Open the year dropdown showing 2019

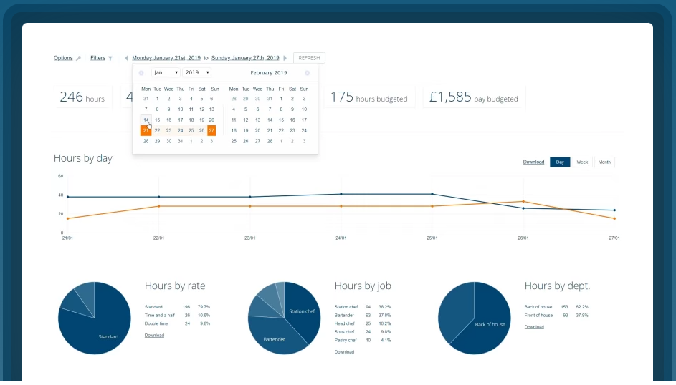197,72
